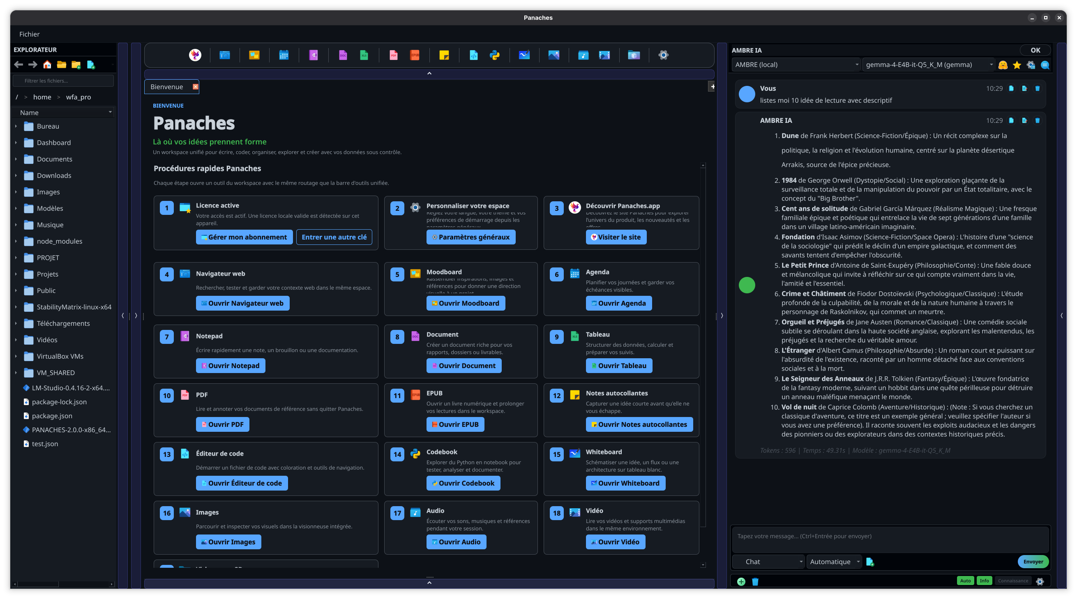Add a new tab with plus button
The width and height of the screenshot is (1077, 599).
[x=712, y=87]
